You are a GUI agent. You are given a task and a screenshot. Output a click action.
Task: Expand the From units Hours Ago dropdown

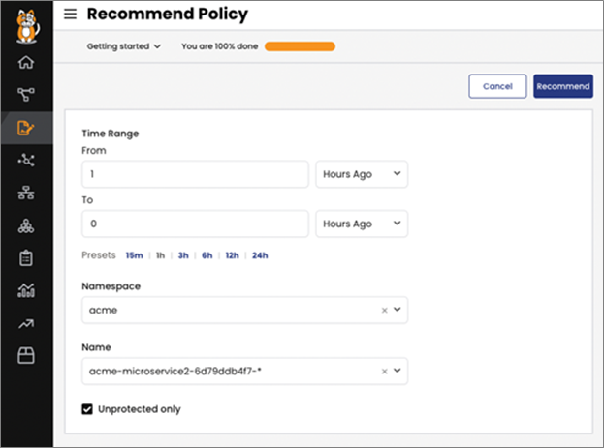[x=362, y=174]
